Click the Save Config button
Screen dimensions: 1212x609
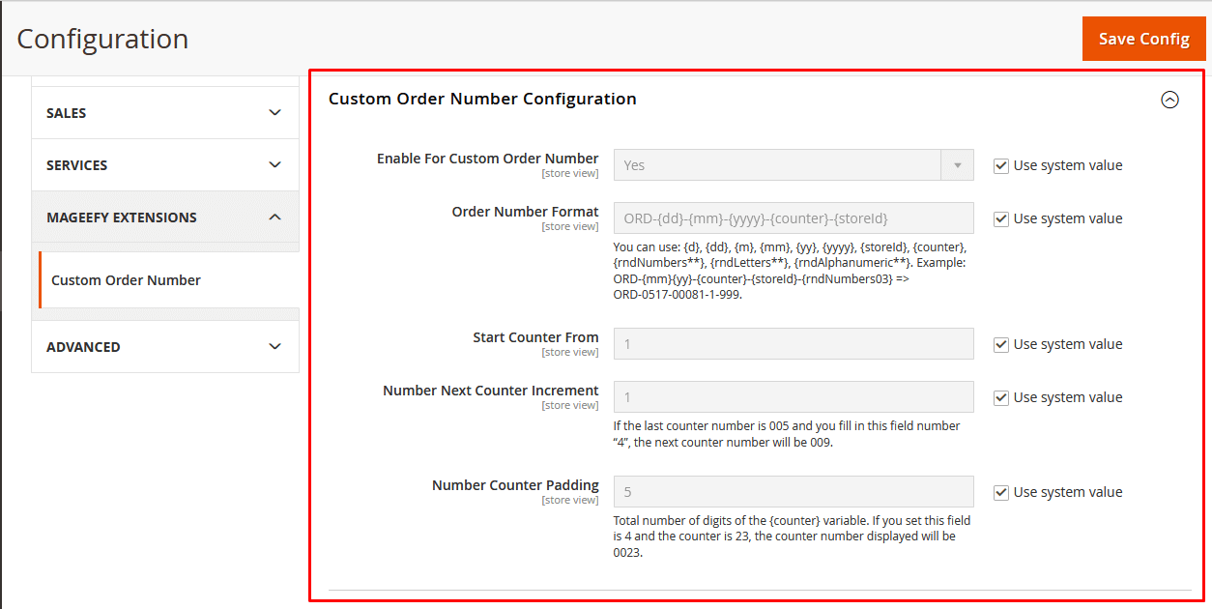pos(1143,39)
